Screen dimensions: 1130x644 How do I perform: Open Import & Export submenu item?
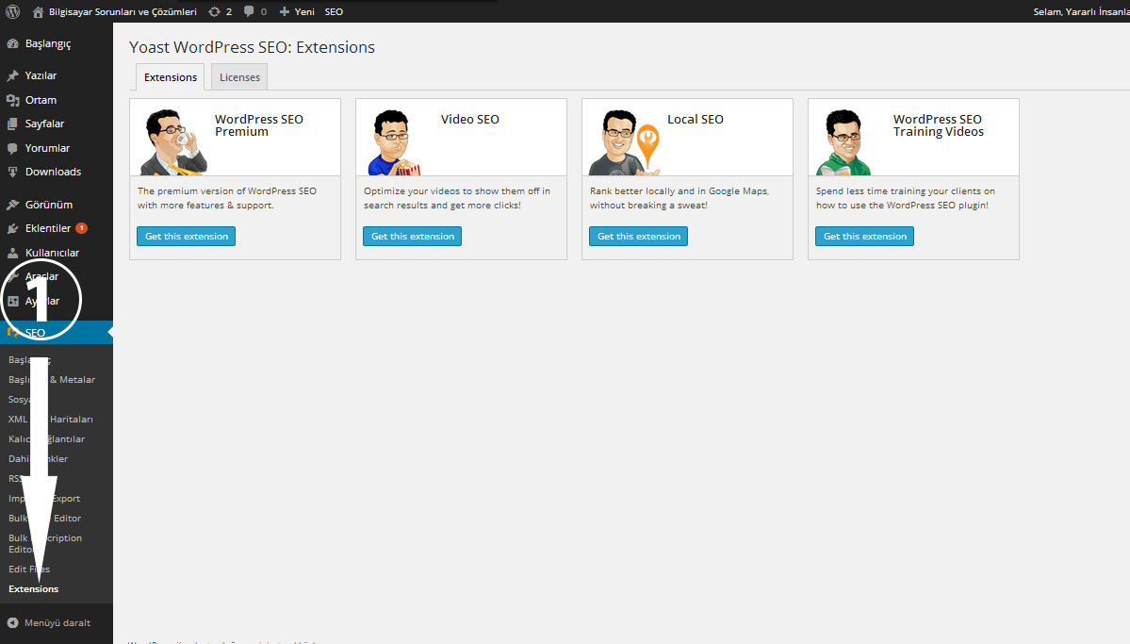(44, 499)
